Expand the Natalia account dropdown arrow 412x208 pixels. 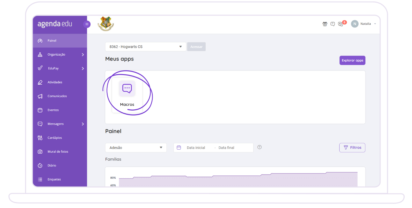click(375, 24)
